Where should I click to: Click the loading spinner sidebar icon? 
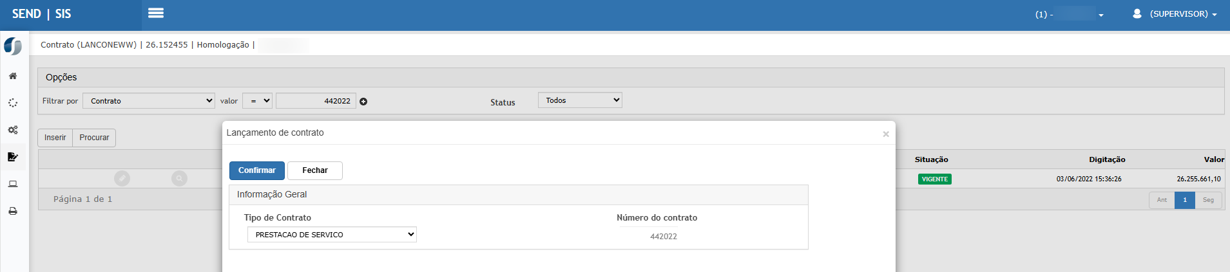click(13, 103)
